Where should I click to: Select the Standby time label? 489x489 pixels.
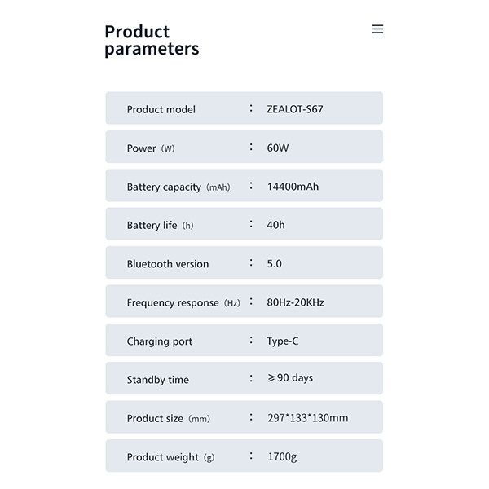(x=158, y=380)
